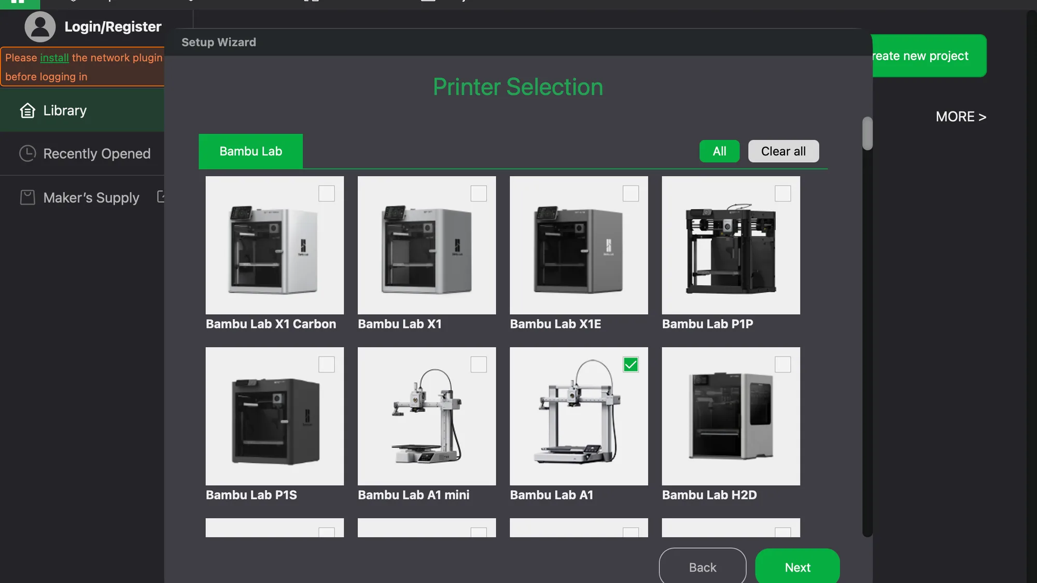The image size is (1037, 583).
Task: Click the Bambu Lab X1E printer image
Action: (579, 245)
